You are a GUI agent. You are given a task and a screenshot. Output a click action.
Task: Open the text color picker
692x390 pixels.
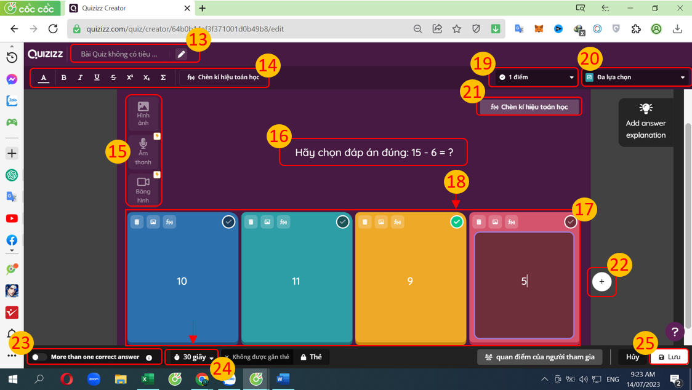[x=44, y=78]
